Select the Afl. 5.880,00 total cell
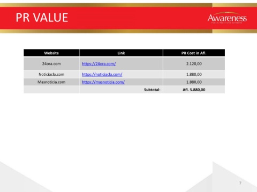 (194, 90)
